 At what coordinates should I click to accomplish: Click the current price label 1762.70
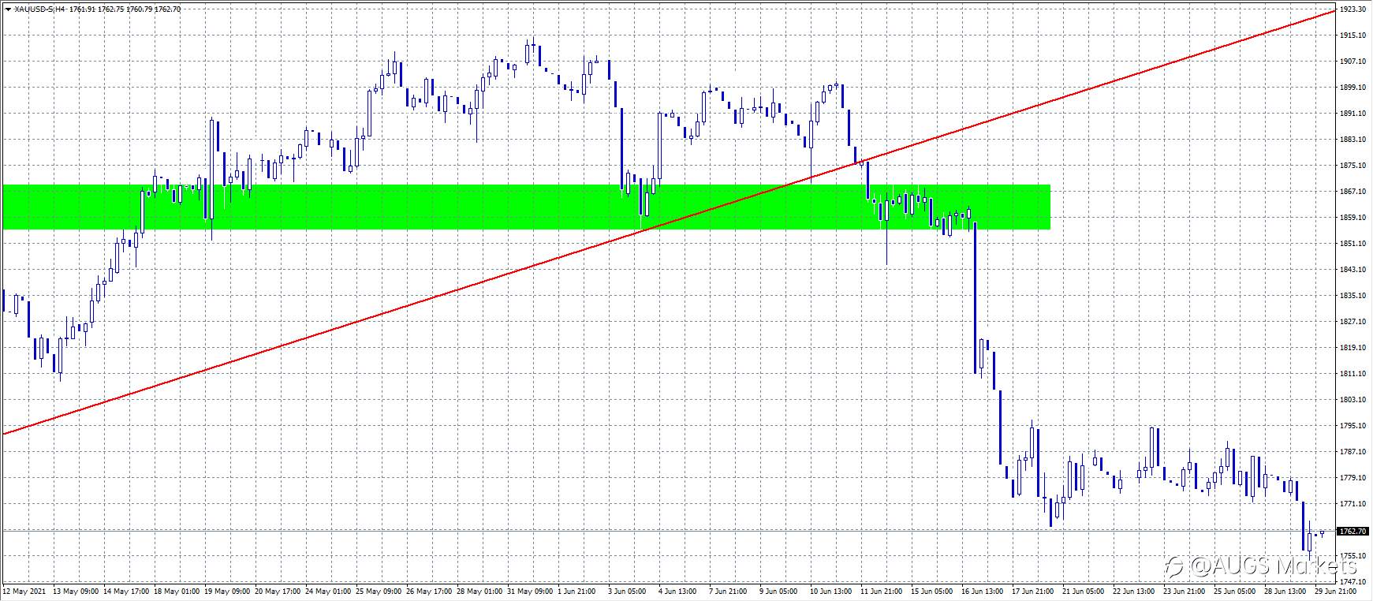pyautogui.click(x=1353, y=532)
